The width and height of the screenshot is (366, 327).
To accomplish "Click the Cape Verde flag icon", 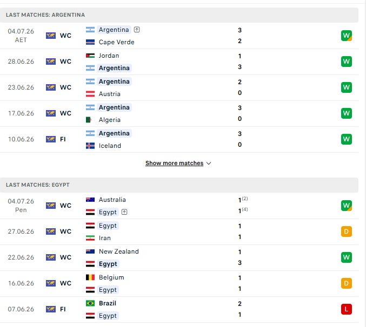I will [90, 42].
